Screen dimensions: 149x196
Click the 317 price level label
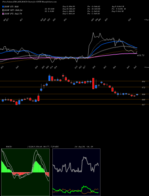coord(143,105)
